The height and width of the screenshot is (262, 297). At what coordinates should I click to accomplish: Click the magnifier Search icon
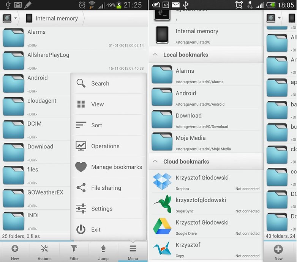81,83
